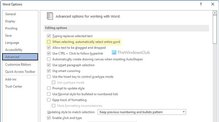Check Prompt to update style

click(49, 88)
